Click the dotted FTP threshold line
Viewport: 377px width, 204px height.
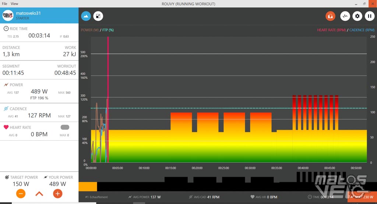[229, 108]
